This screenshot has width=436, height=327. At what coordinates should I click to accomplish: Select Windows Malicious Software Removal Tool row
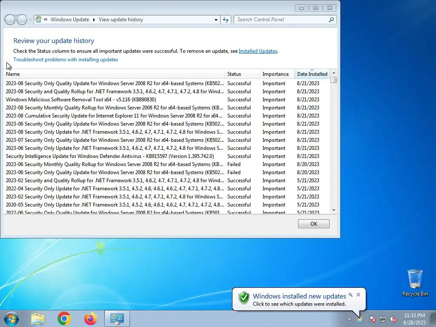point(167,100)
